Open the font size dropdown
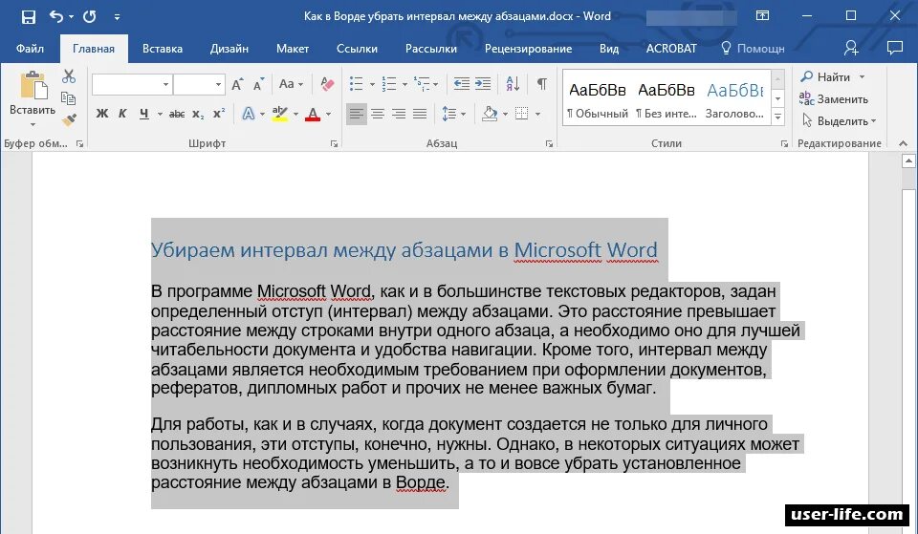 (x=218, y=85)
